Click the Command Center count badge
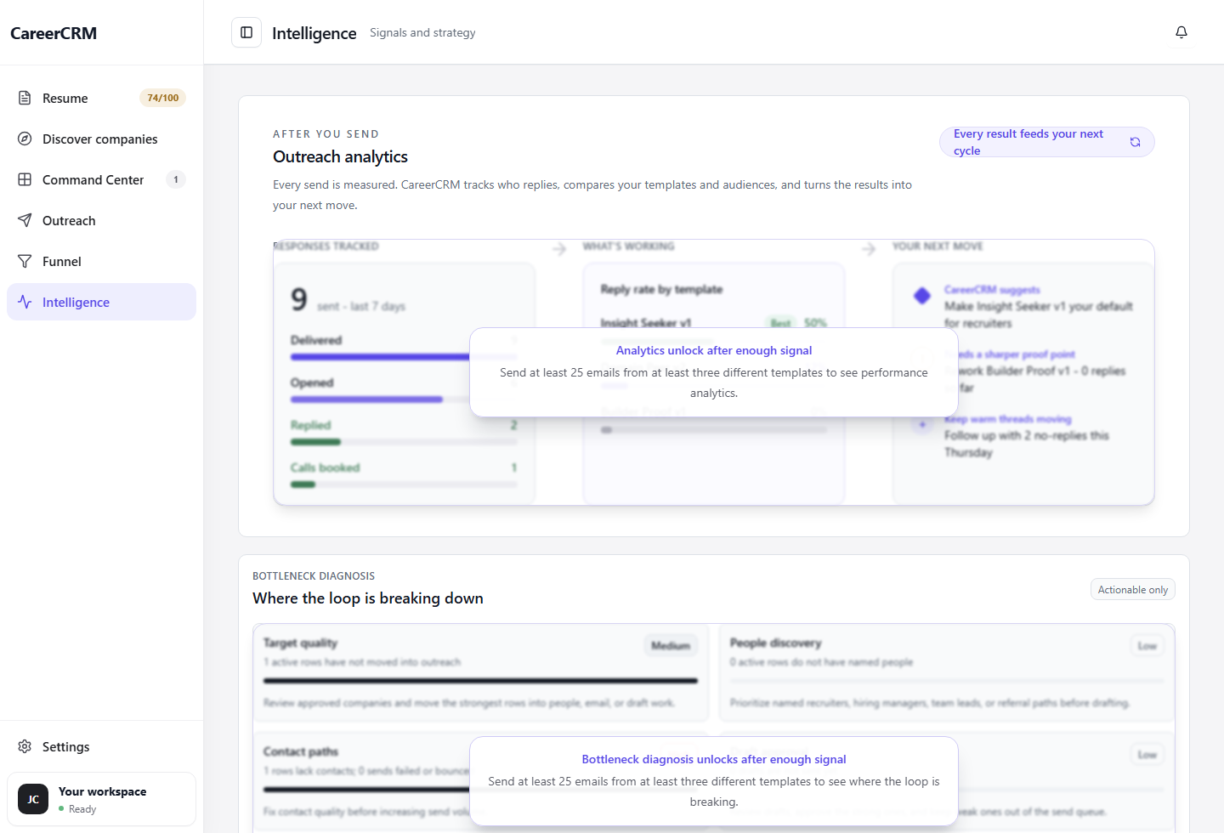This screenshot has width=1224, height=833. click(176, 179)
